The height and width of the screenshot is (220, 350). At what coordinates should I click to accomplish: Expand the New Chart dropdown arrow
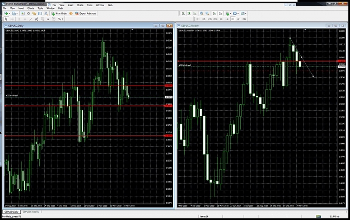click(9, 13)
